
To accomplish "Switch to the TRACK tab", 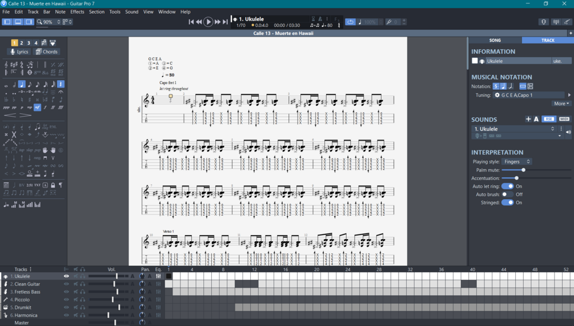I will pos(548,41).
